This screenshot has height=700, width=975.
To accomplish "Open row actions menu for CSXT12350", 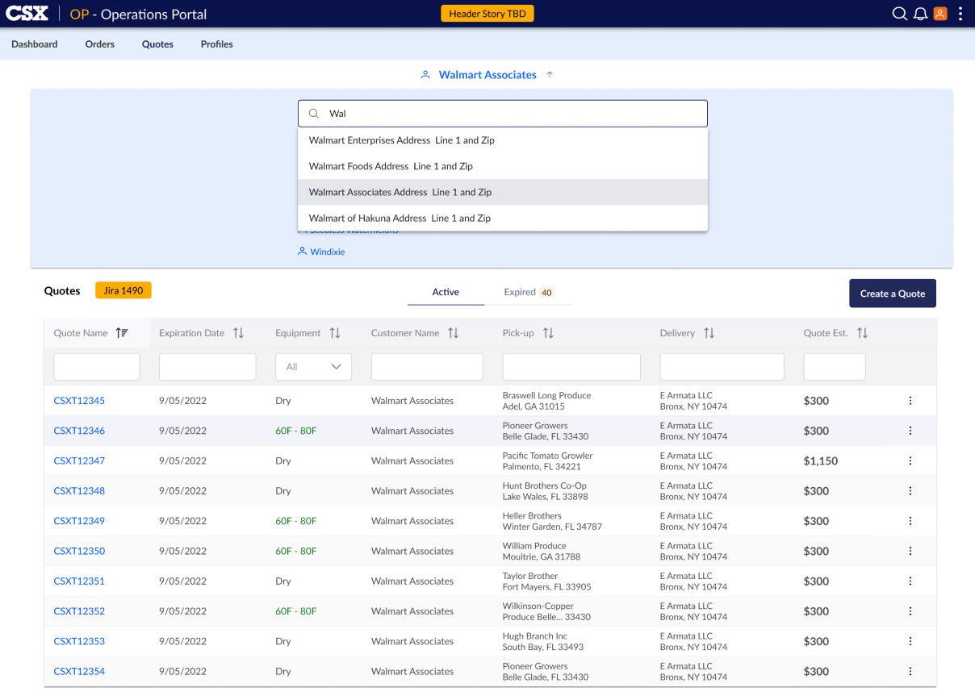I will tap(910, 552).
